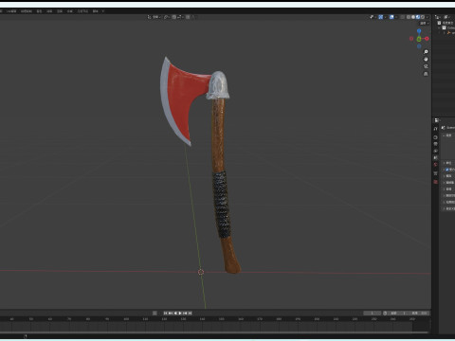Image resolution: width=455 pixels, height=341 pixels.
Task: Open the snapping options dropdown
Action: click(180, 17)
